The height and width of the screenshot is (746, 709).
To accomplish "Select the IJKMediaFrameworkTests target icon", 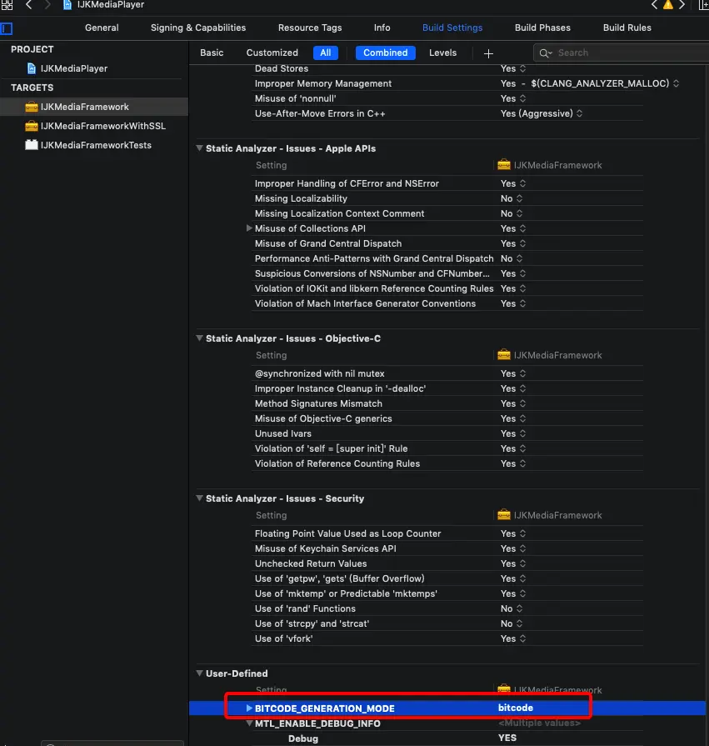I will [32, 145].
